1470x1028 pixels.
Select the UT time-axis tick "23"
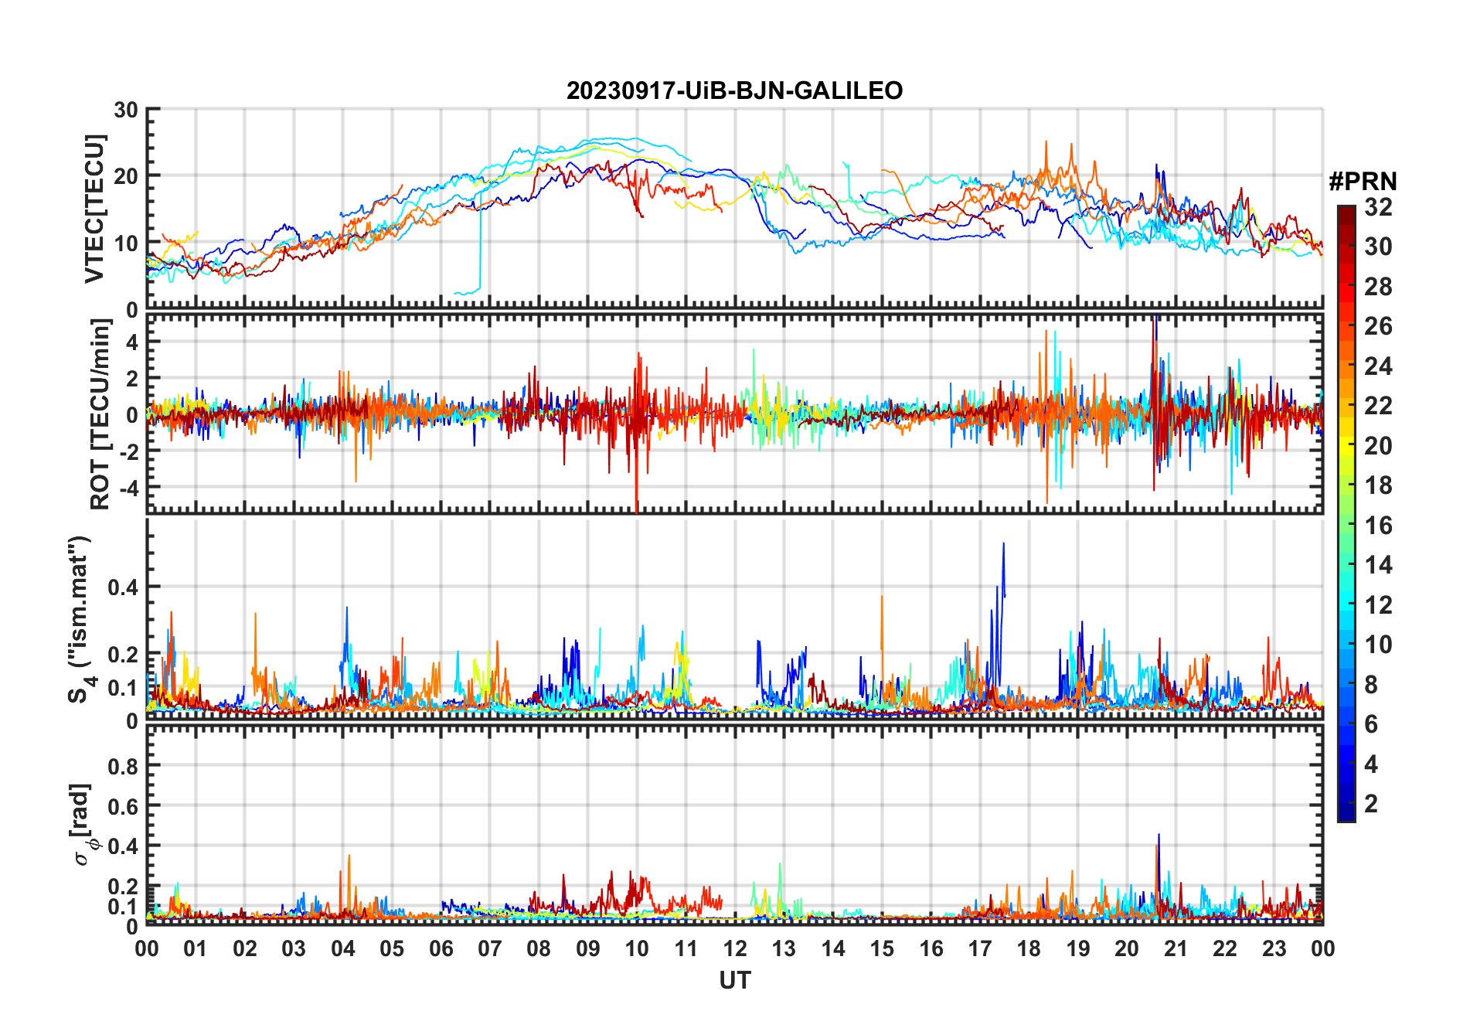click(x=1274, y=948)
